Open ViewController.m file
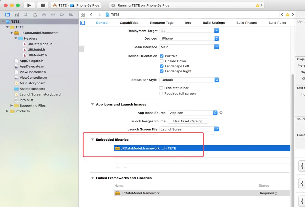This screenshot has width=305, height=207. click(33, 78)
